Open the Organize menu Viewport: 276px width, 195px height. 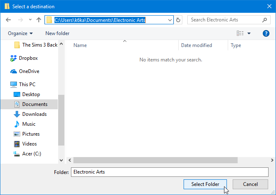pos(20,33)
